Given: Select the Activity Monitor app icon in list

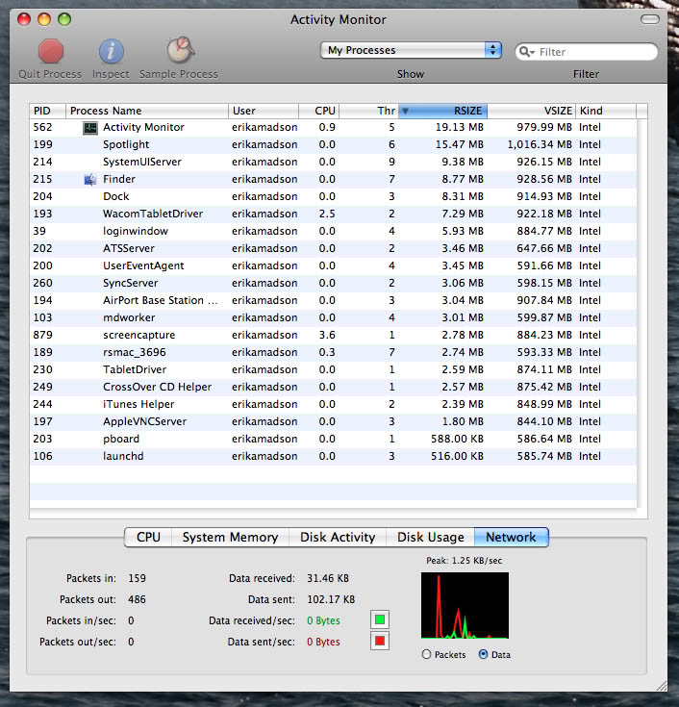Looking at the screenshot, I should click(x=90, y=128).
